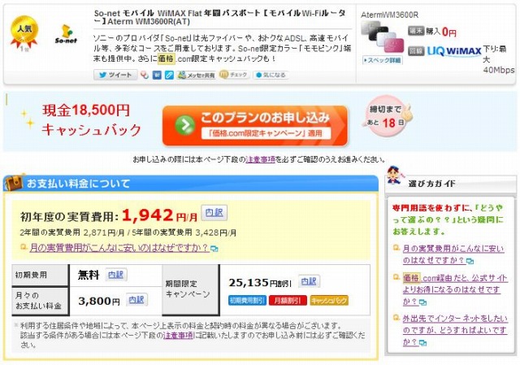Image resolution: width=520 pixels, height=365 pixels.
Task: Open 内訳 beside 無料 initial cost
Action: point(116,275)
